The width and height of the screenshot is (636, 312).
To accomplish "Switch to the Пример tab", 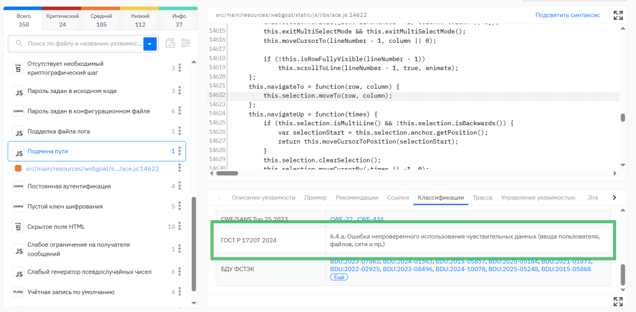I will (316, 198).
